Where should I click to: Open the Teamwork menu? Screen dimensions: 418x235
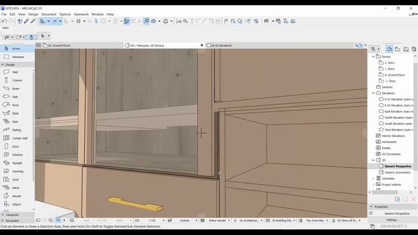[81, 14]
